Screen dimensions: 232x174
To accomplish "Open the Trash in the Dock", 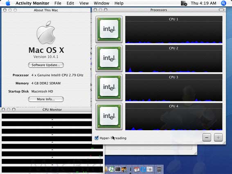I will [x=159, y=169].
